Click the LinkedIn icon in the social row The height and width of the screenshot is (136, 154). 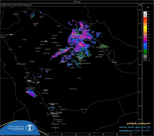tap(144, 131)
